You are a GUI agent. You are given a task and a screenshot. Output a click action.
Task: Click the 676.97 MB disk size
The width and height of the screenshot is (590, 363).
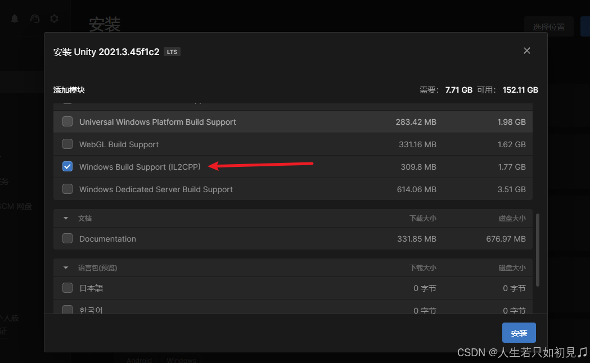[x=506, y=239]
